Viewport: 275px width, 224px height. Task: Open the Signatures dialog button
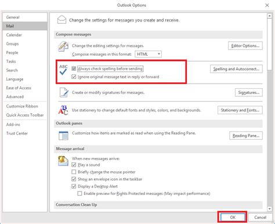coord(249,92)
